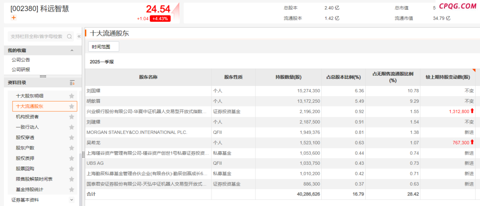The image size is (480, 206).
Task: Star the 股权质押 item
Action: coord(72,158)
